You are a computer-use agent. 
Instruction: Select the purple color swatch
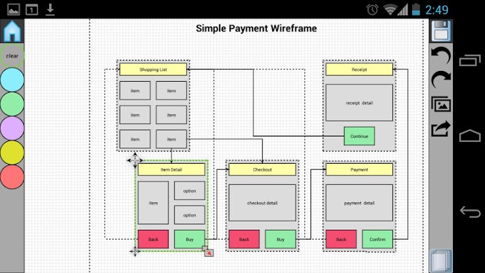tap(12, 128)
